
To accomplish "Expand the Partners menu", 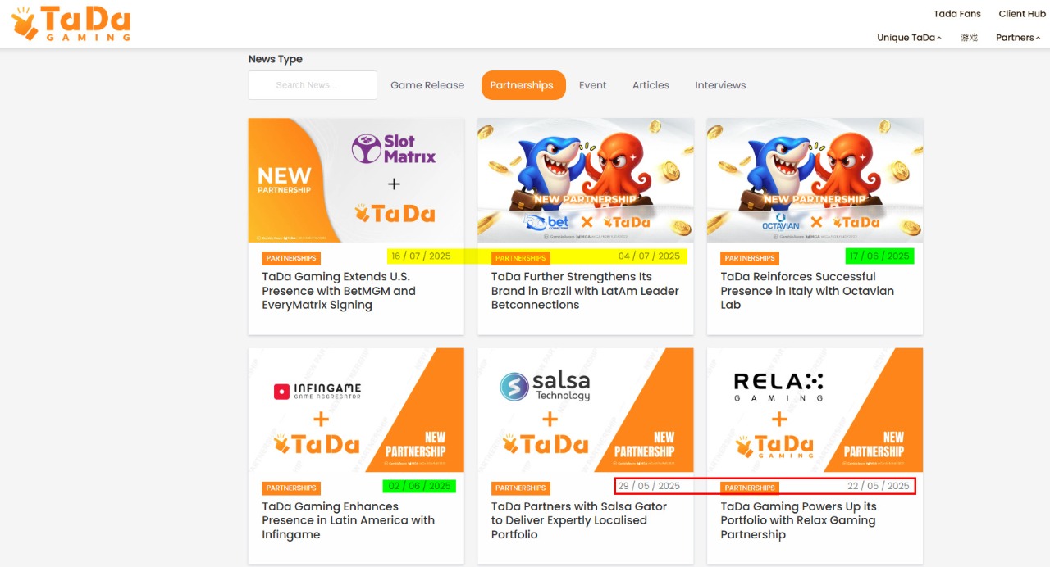I will [1018, 38].
